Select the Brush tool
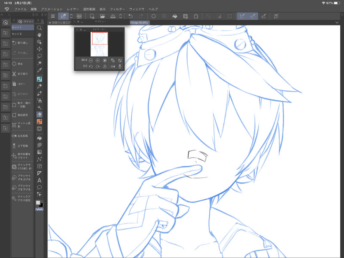The height and width of the screenshot is (258, 344). 39,93
